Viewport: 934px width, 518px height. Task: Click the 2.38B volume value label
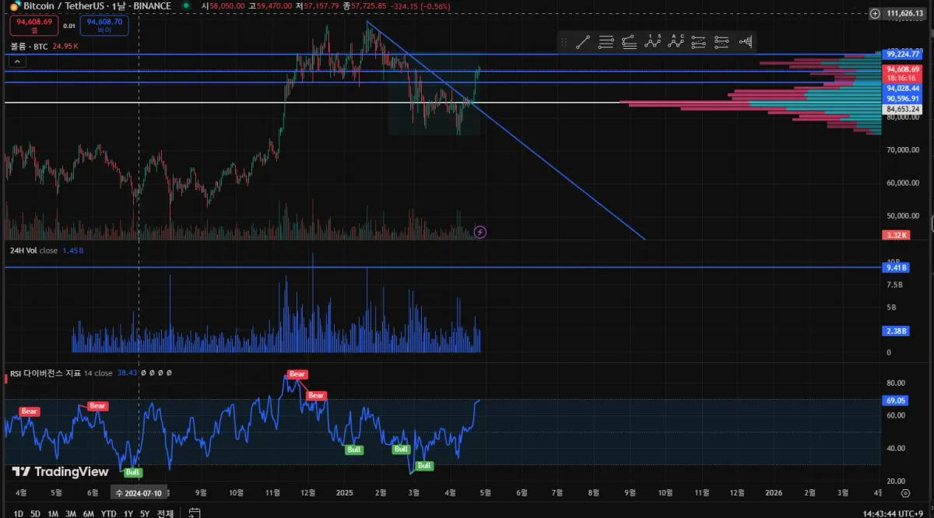point(896,331)
